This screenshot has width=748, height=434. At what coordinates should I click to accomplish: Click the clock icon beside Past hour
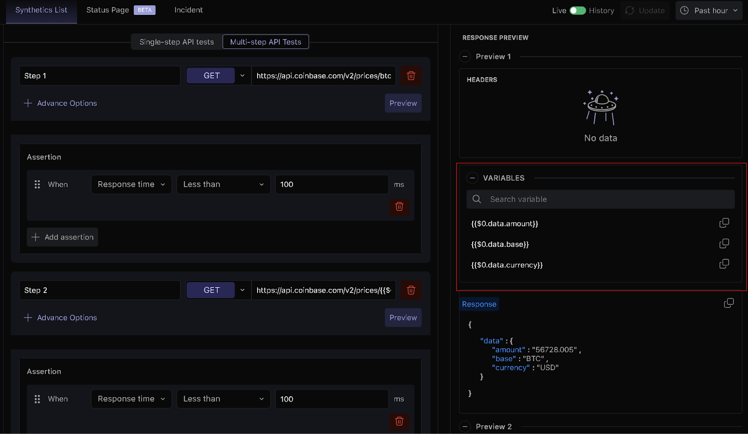pyautogui.click(x=684, y=10)
